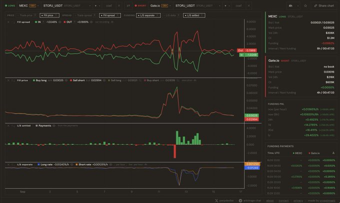Click the Buy long green color swatch
This screenshot has height=203, width=340.
(x=34, y=80)
